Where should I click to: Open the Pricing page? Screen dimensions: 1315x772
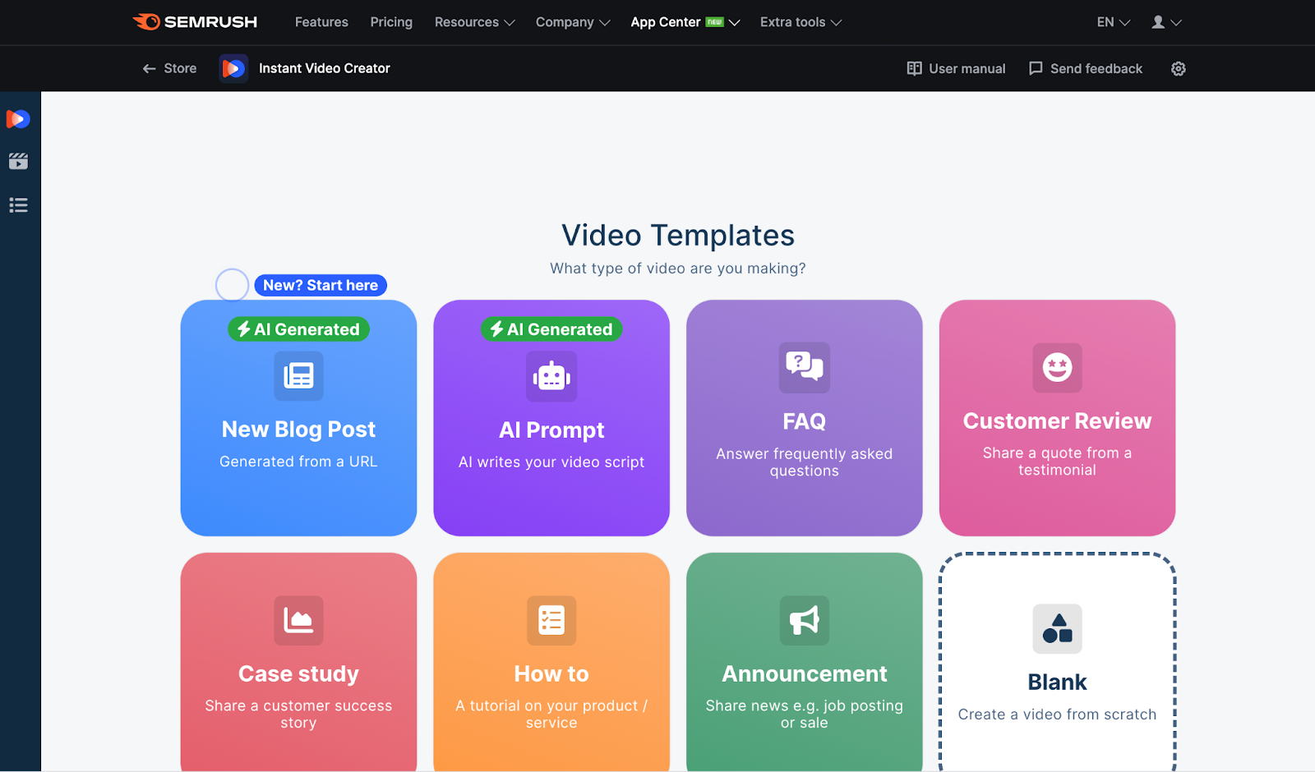(391, 22)
